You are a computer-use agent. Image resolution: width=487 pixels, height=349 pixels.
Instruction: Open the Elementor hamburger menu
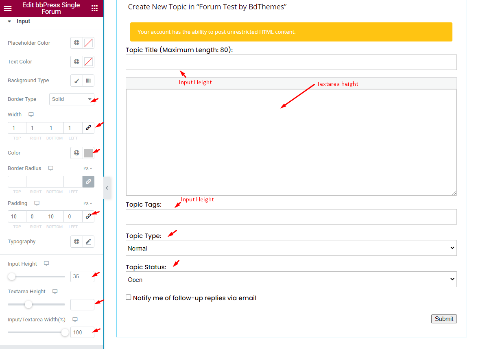(8, 8)
